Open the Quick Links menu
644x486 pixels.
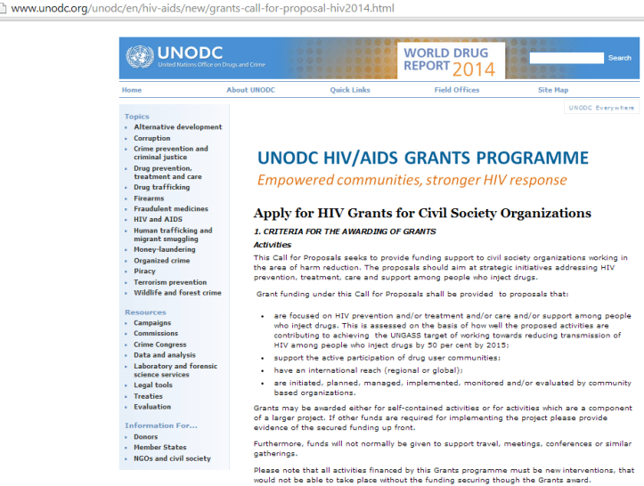[x=350, y=90]
